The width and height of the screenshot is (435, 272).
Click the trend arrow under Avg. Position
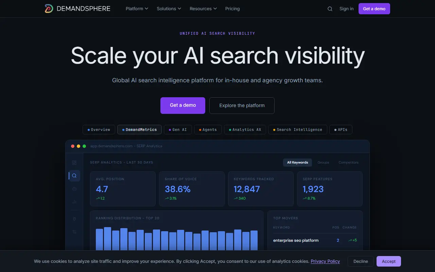coord(98,198)
